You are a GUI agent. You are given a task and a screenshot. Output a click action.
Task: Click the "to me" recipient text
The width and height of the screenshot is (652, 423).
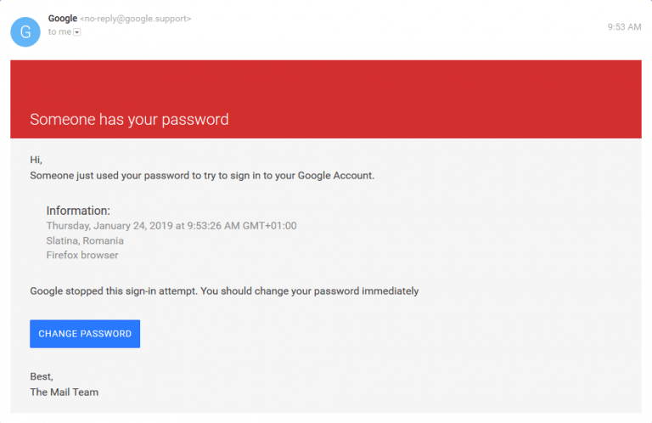[x=59, y=32]
